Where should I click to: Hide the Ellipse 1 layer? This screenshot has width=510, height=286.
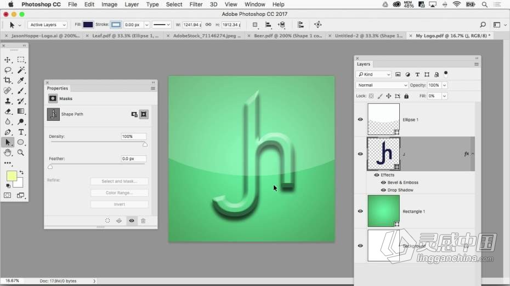click(360, 119)
